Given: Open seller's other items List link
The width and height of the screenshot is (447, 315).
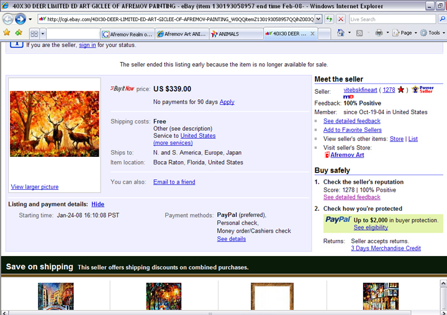Looking at the screenshot, I should click(x=413, y=139).
